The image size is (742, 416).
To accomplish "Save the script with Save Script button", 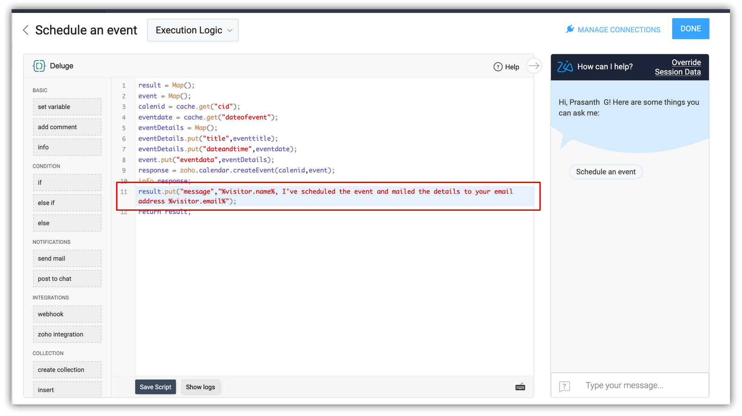I will (156, 387).
